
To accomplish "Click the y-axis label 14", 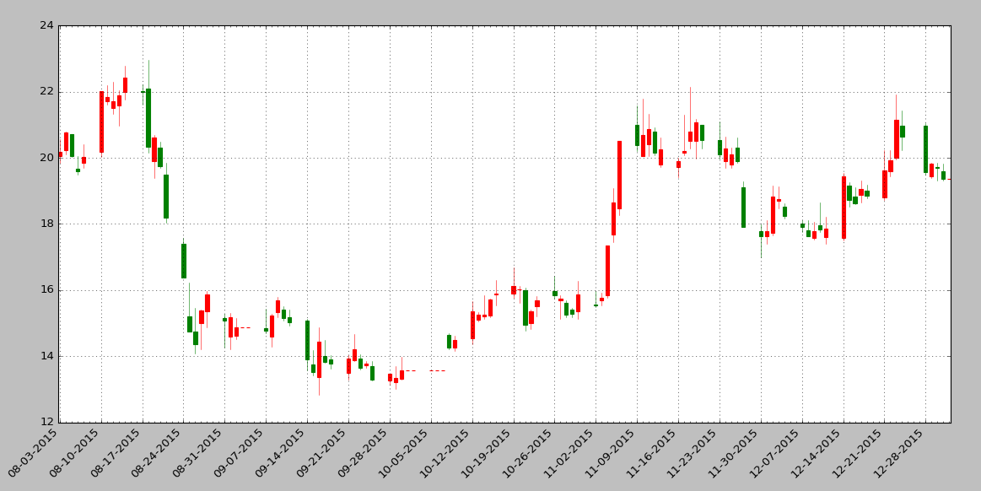I will pos(47,357).
